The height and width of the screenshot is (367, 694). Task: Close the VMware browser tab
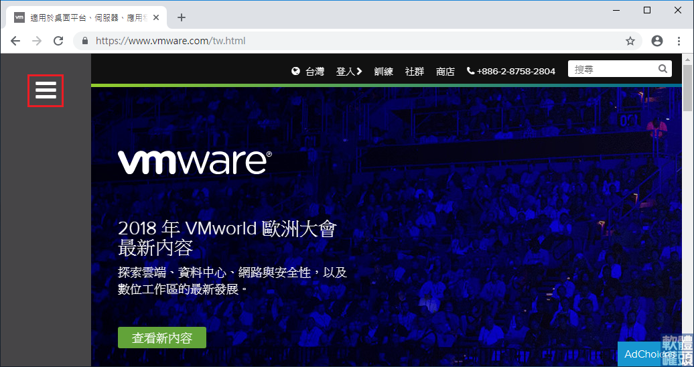(x=156, y=17)
